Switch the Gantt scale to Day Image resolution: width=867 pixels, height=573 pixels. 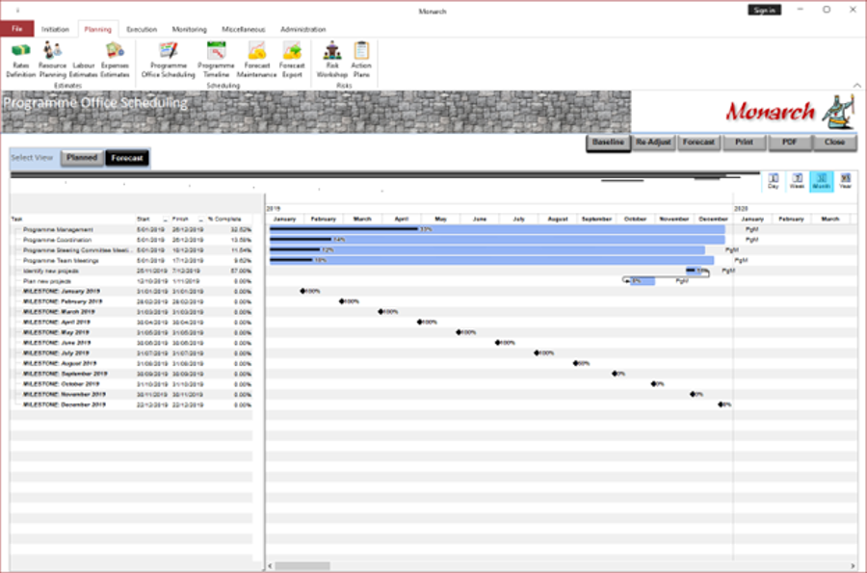pos(774,181)
